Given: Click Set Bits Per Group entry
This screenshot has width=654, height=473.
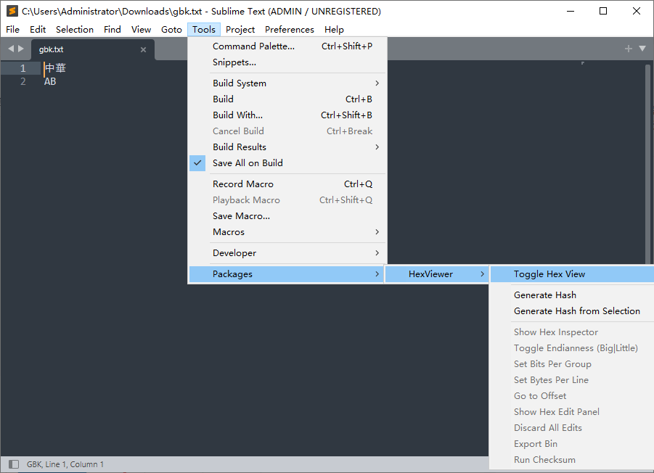Looking at the screenshot, I should click(572, 364).
